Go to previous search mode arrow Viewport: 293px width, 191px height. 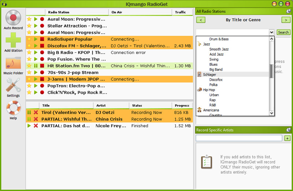tap(201, 20)
